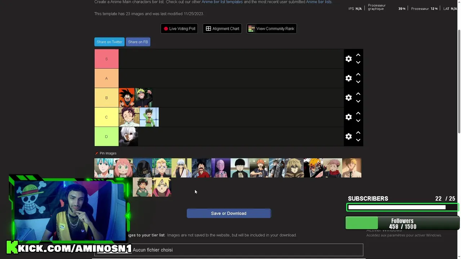This screenshot has width=461, height=259.
Task: Pick Ichigo hollow mask image from pool
Action: [313, 168]
